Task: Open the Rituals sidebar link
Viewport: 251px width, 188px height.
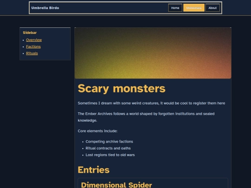Action: point(32,53)
